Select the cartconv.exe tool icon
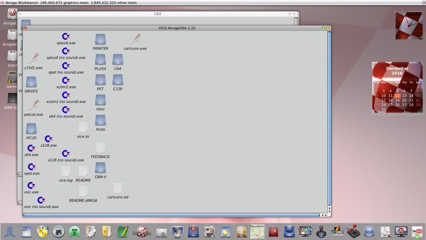 [135, 39]
